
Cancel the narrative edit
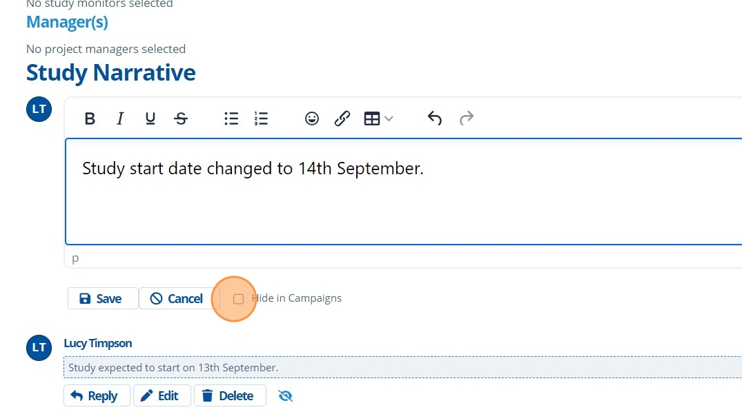(177, 298)
